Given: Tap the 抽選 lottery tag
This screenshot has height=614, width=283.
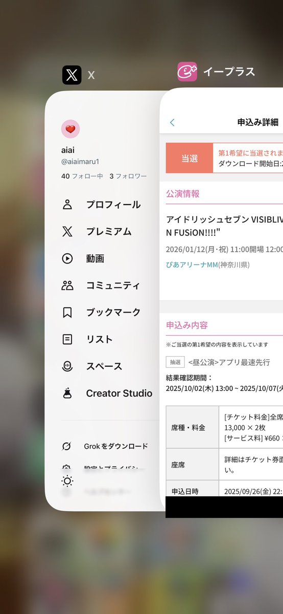Looking at the screenshot, I should point(175,362).
